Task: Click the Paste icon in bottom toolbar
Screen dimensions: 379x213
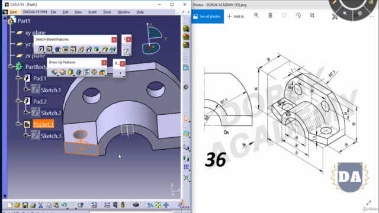Action: click(56, 205)
